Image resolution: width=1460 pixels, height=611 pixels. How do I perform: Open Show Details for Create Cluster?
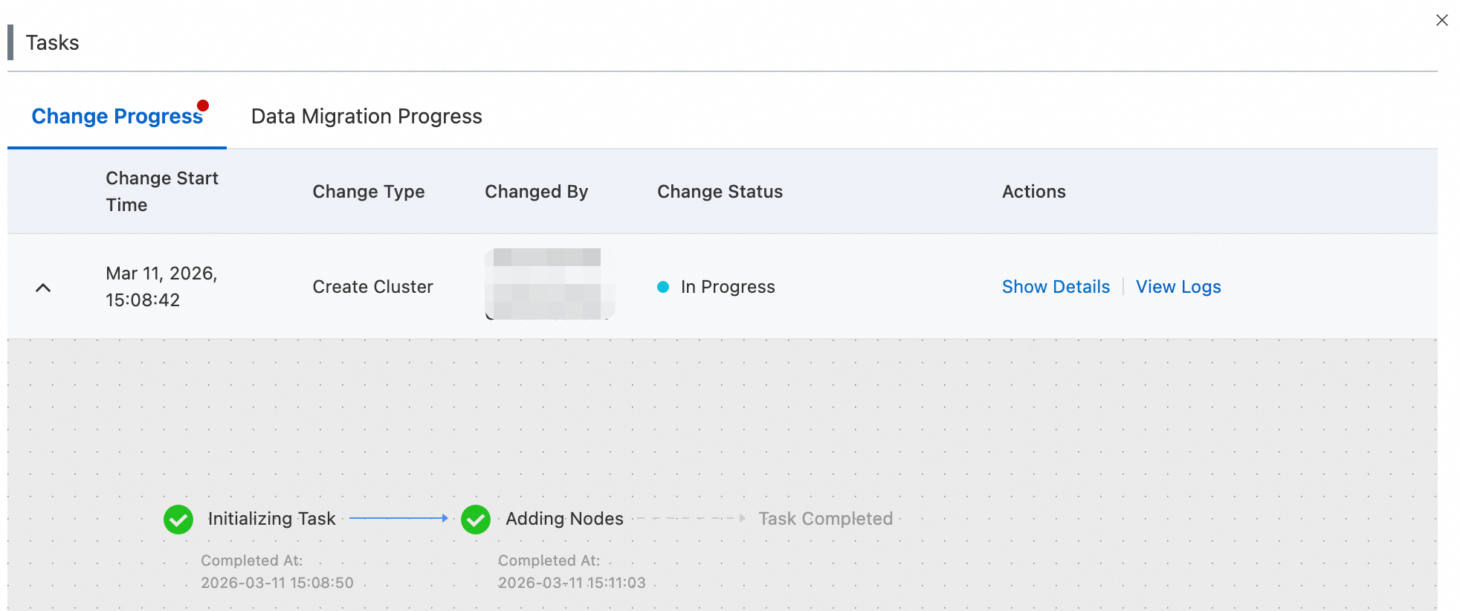pyautogui.click(x=1056, y=287)
